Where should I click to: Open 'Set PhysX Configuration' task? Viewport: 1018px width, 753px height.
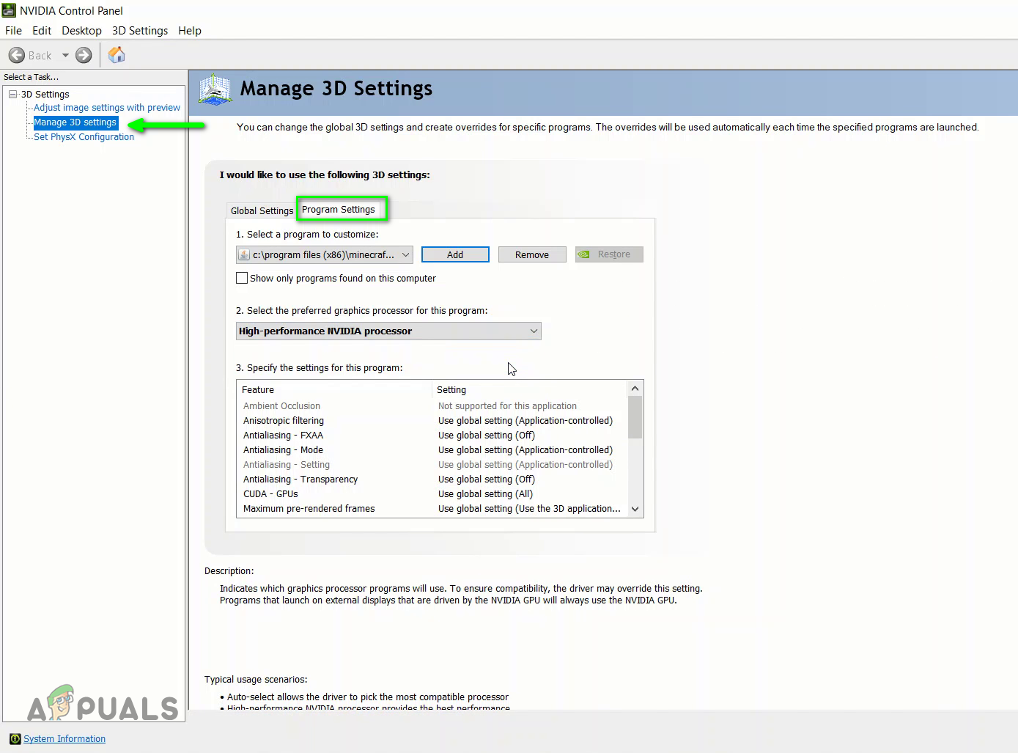84,137
